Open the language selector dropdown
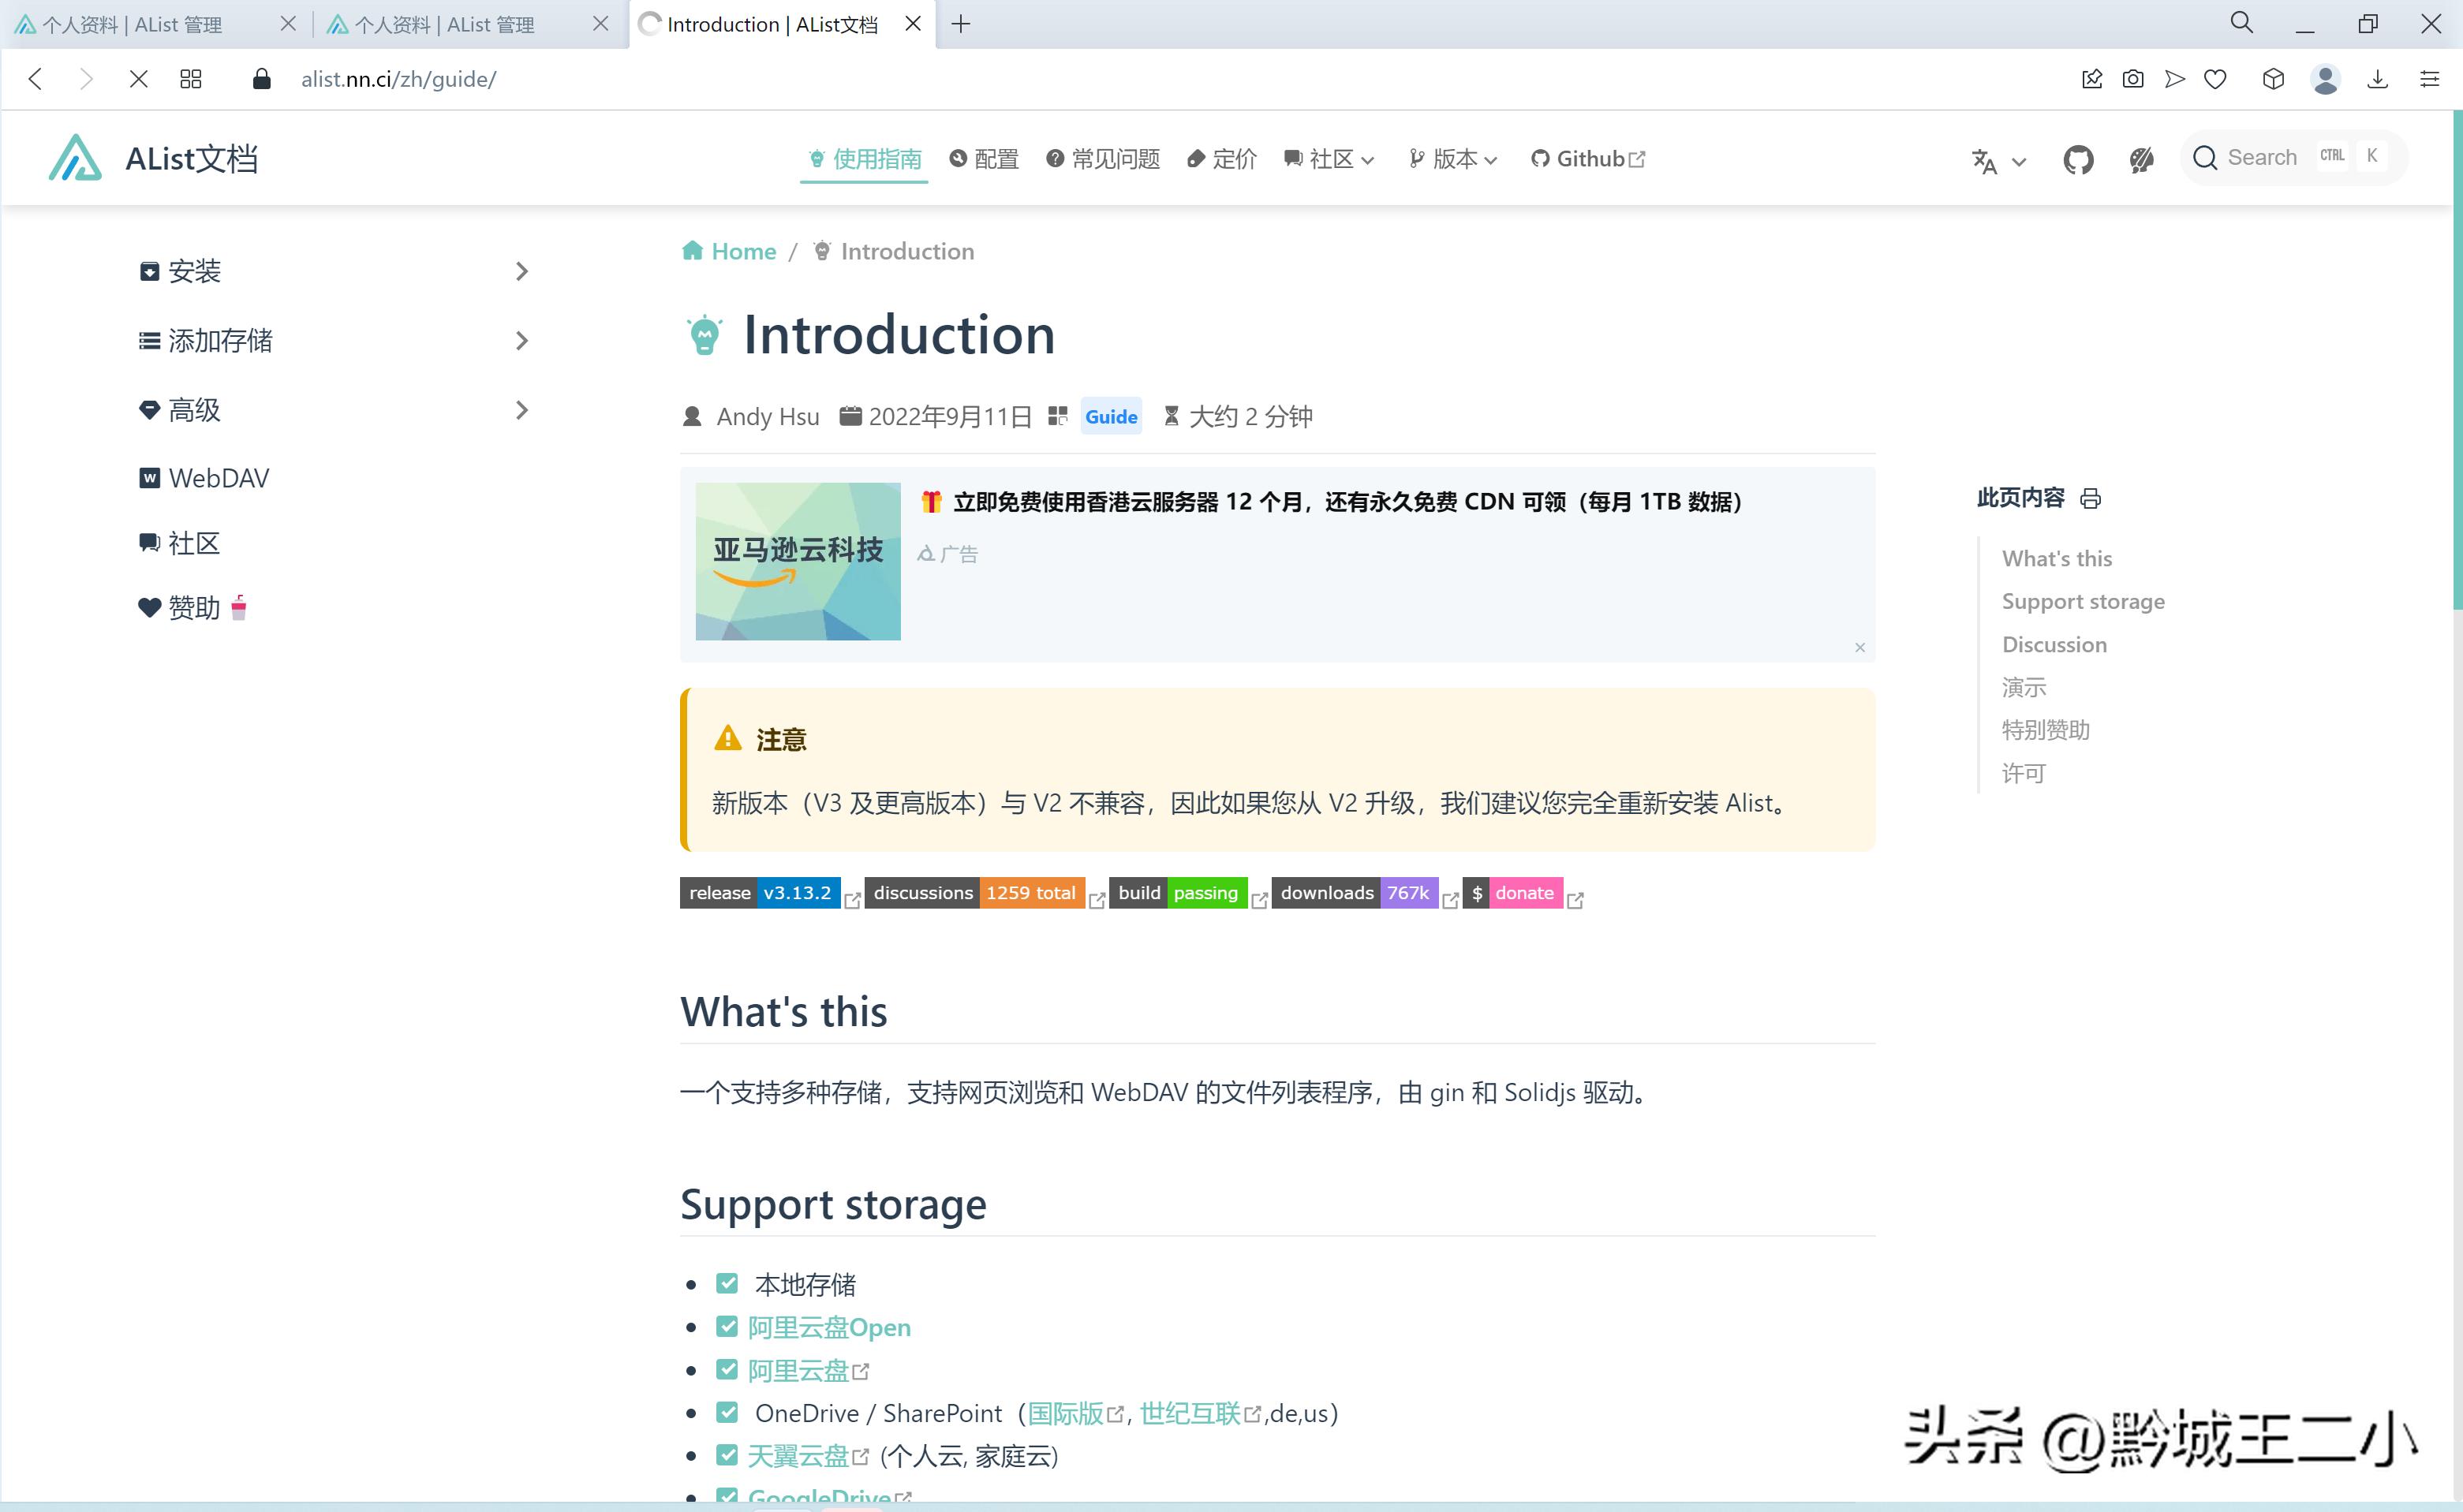The image size is (2463, 1512). [1996, 161]
